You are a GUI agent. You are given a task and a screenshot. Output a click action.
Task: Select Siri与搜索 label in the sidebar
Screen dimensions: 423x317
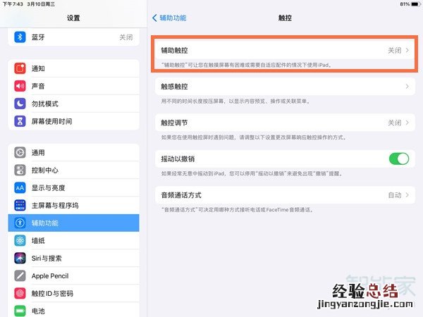(47, 259)
